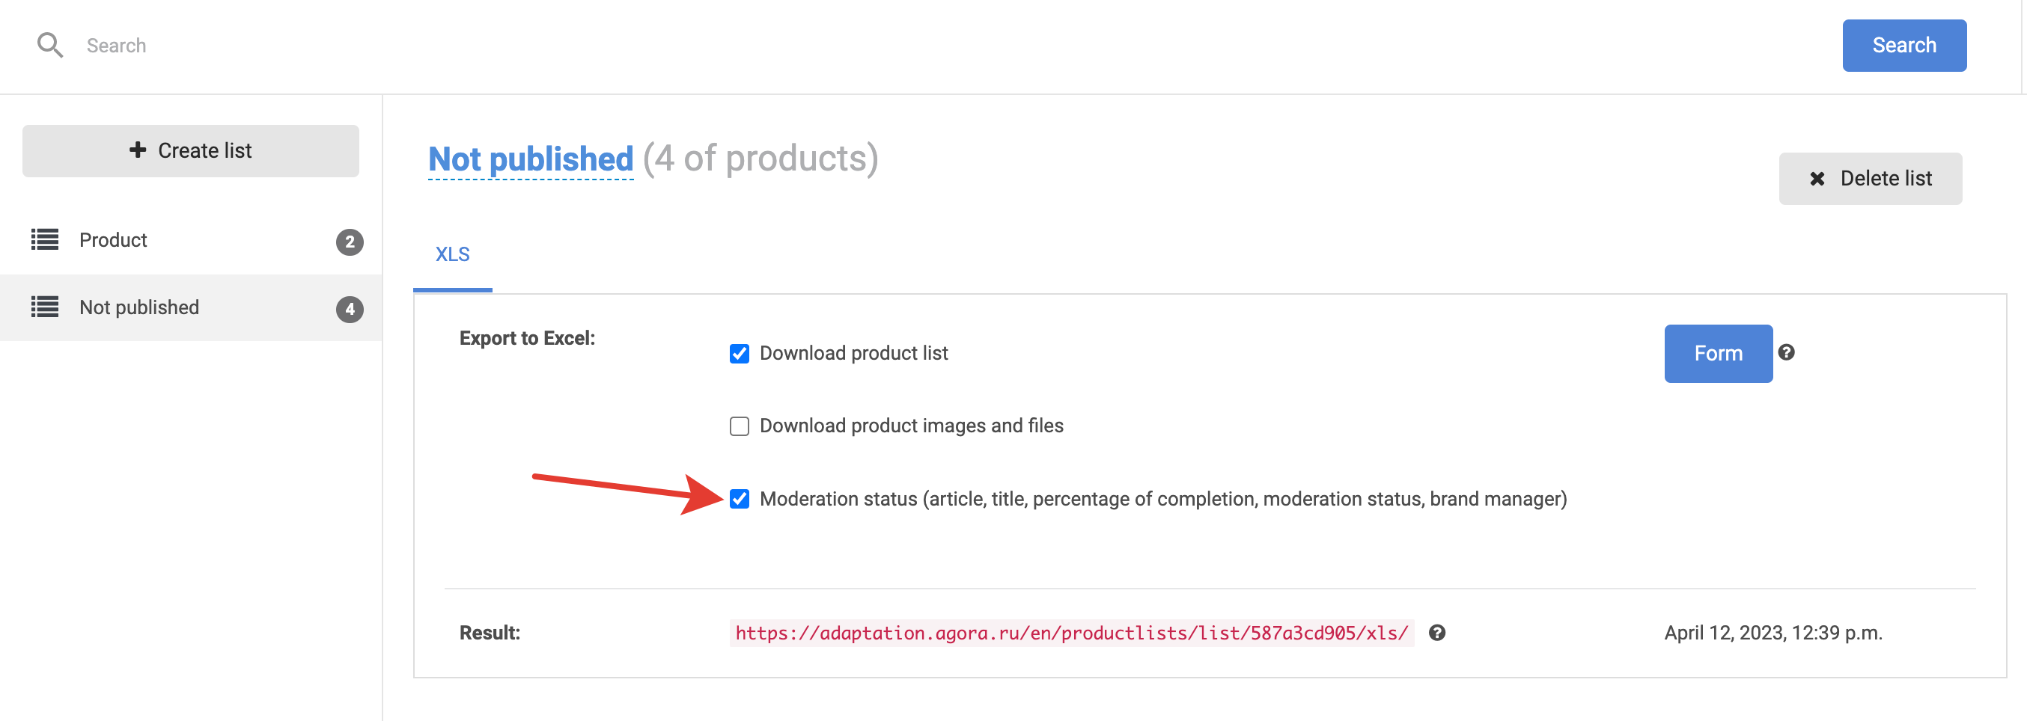Click the help icon next to Form button
Image resolution: width=2027 pixels, height=721 pixels.
1786,352
